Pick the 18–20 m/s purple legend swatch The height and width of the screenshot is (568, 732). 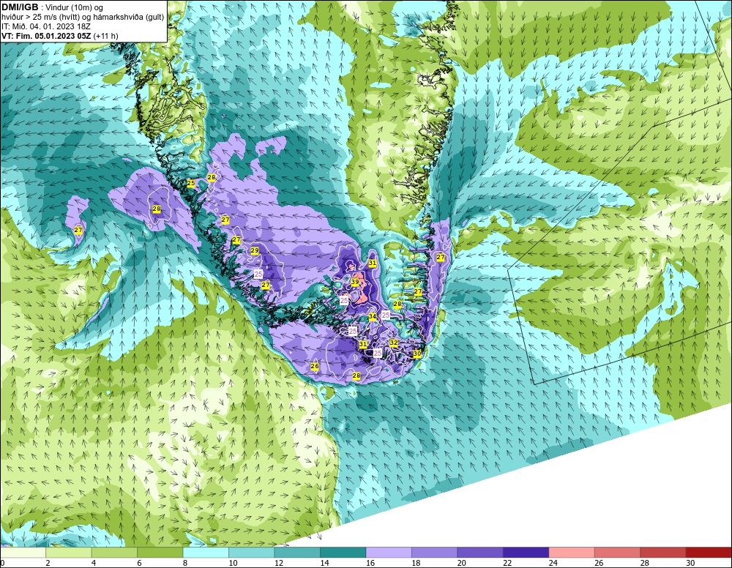pos(434,553)
